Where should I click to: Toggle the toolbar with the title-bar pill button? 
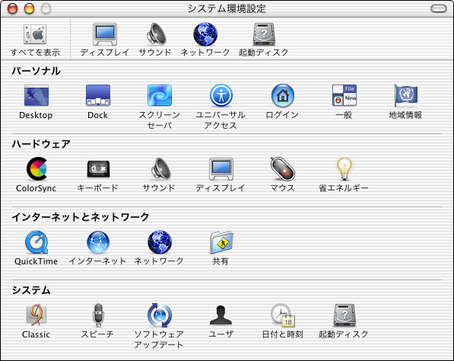(438, 8)
